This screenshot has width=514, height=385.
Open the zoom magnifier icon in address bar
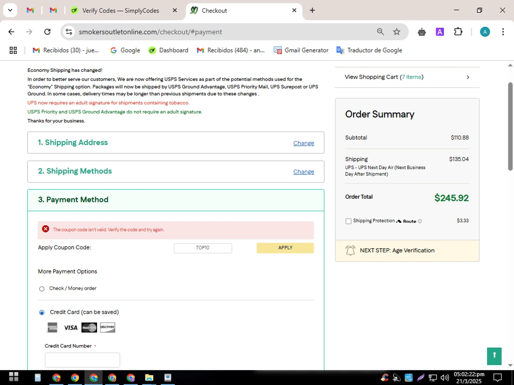[380, 32]
